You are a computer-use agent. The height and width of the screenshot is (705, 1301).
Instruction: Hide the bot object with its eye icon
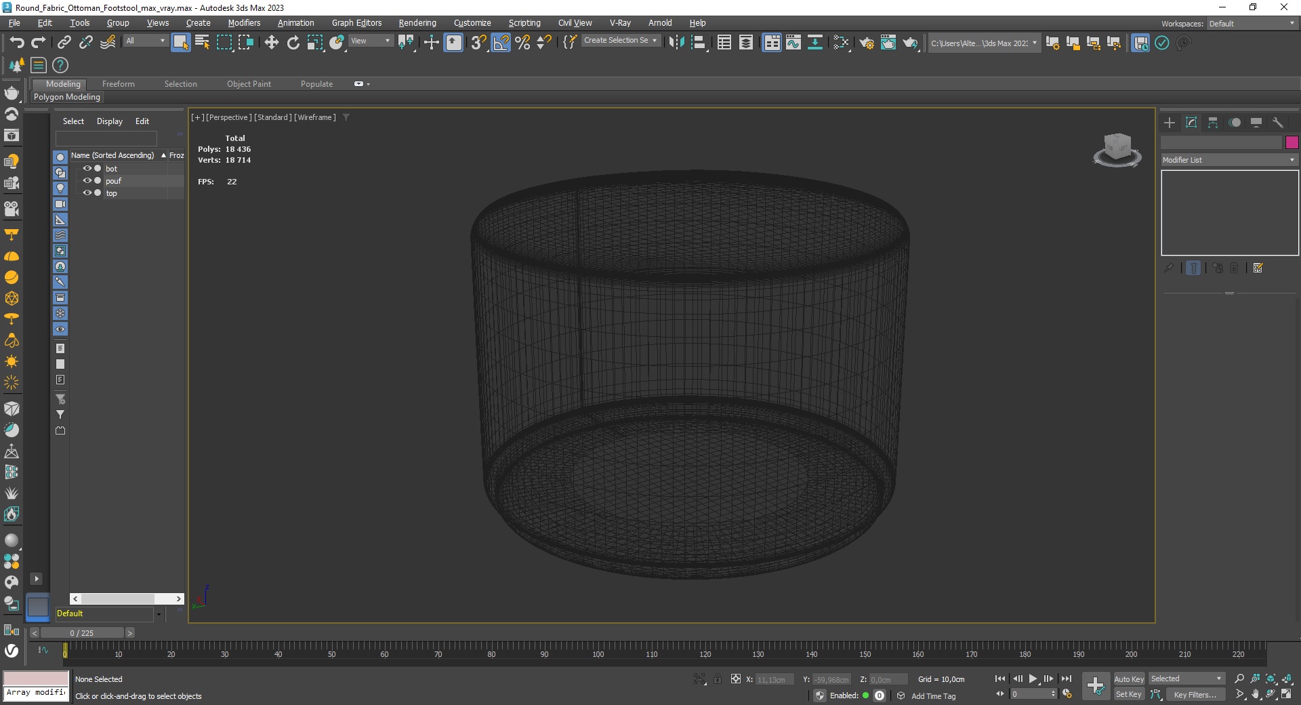coord(87,168)
